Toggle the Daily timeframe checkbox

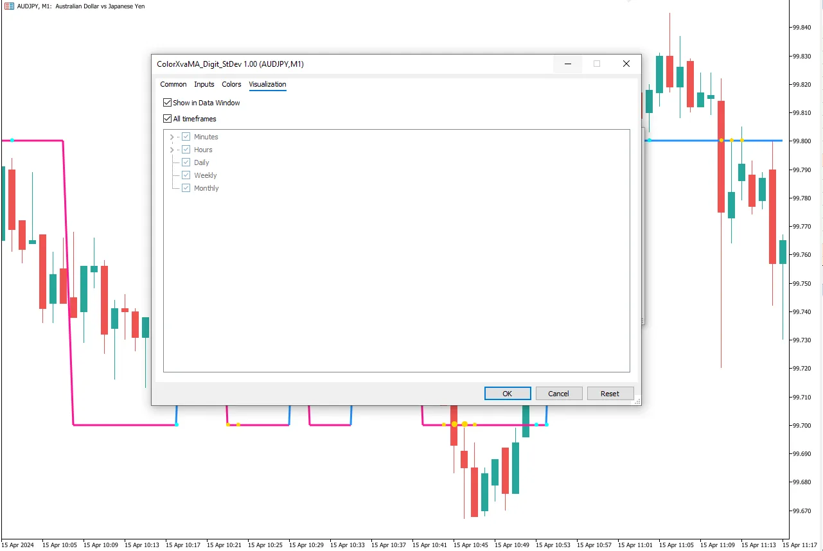(x=186, y=162)
